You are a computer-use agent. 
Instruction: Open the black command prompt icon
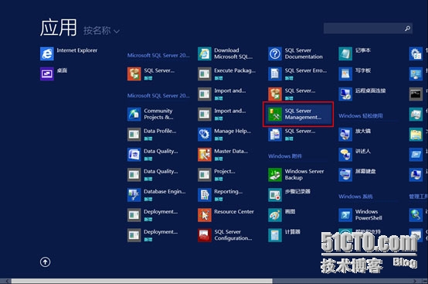tap(416, 94)
